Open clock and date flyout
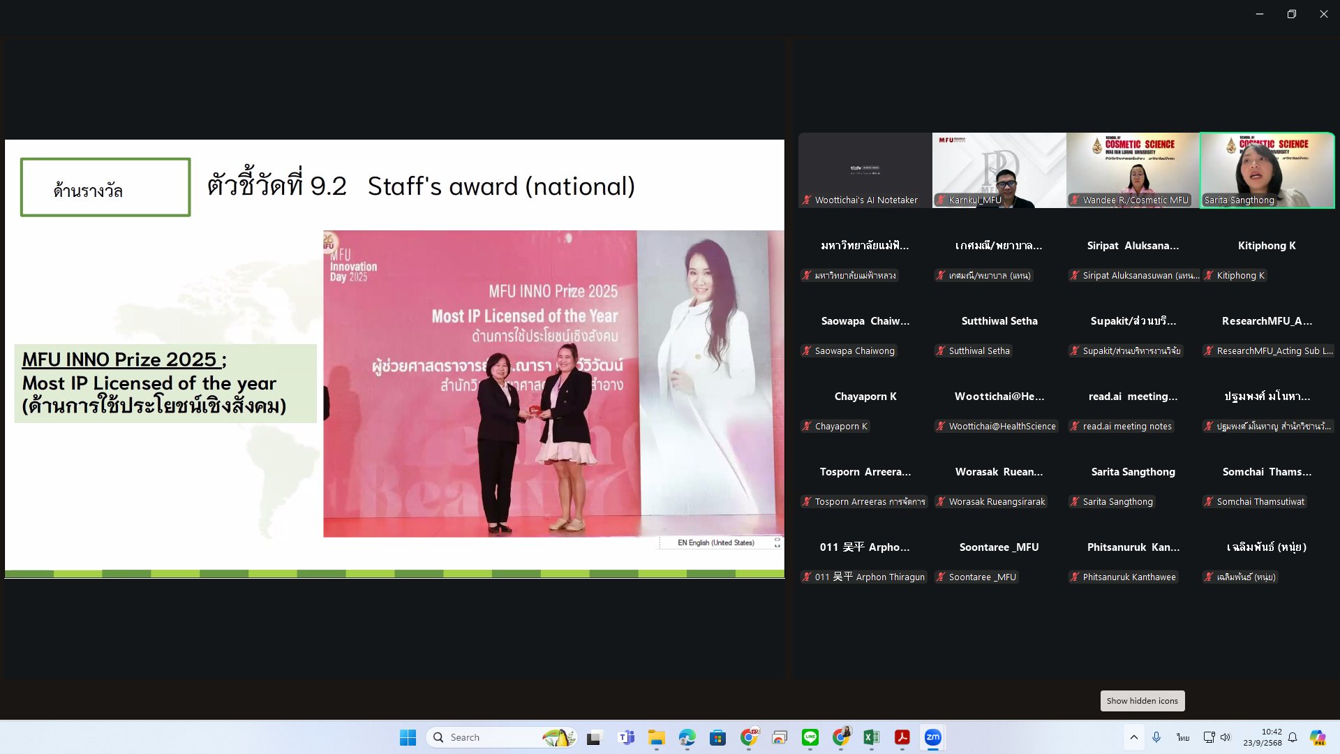Screen dimensions: 1340x754 [x=1262, y=737]
